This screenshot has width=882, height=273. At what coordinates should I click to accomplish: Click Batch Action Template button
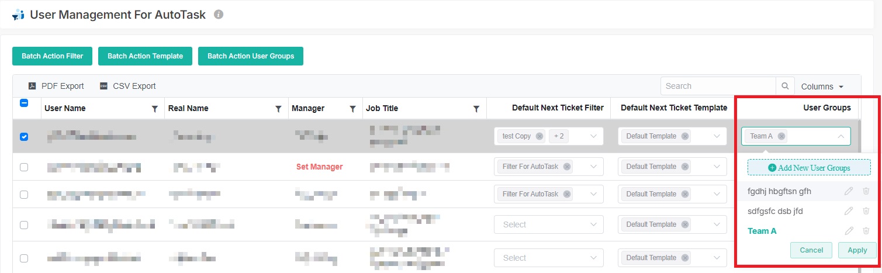coord(146,56)
